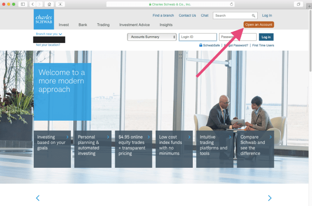Click the Find a branch link
Viewport: 312px width, 206px height.
point(162,16)
